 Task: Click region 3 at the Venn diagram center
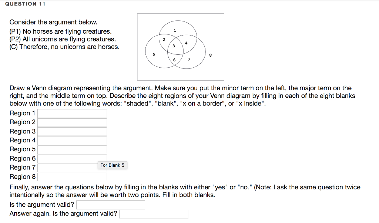point(173,46)
